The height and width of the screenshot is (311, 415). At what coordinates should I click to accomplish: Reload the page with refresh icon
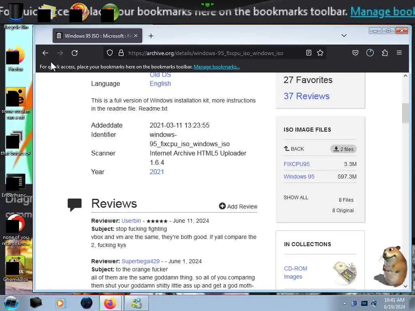point(75,53)
